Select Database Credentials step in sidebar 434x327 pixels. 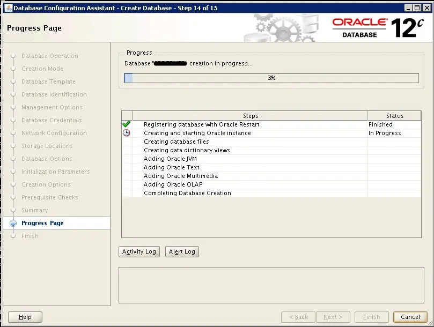(52, 120)
